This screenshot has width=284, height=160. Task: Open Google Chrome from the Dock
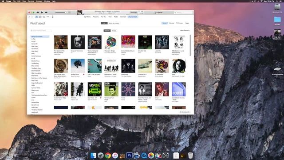click(108, 156)
